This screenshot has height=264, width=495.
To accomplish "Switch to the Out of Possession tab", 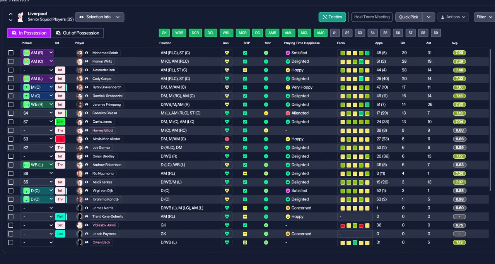I will pos(78,33).
